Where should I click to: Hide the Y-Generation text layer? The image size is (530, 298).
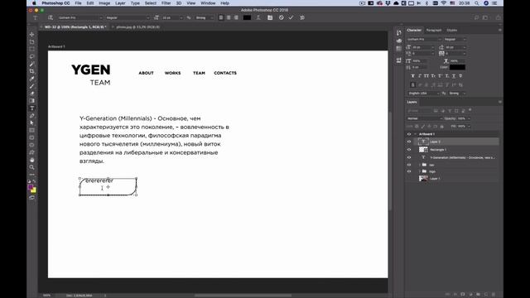(x=409, y=157)
